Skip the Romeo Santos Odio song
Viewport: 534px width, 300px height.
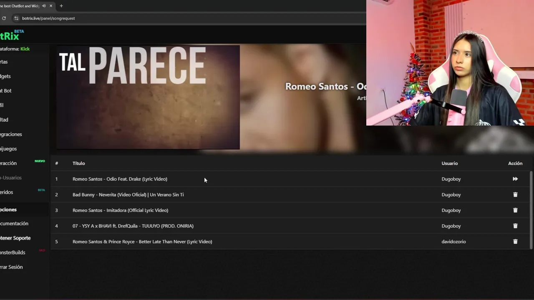coord(515,179)
